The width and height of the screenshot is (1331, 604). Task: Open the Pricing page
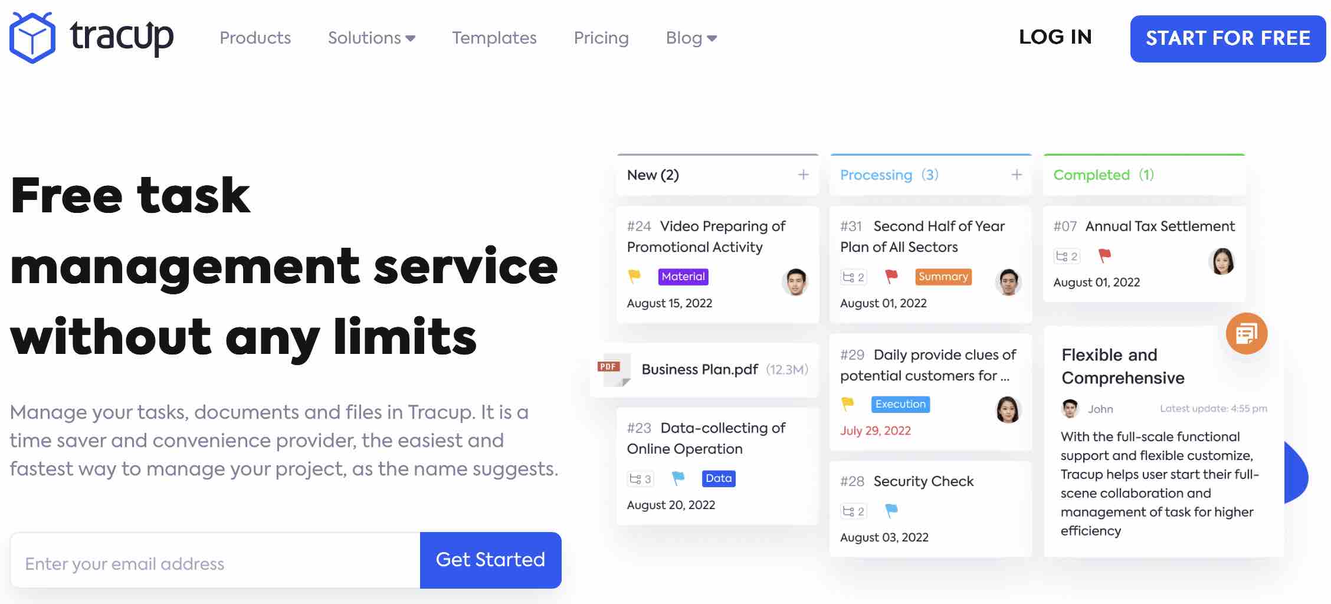pos(601,38)
